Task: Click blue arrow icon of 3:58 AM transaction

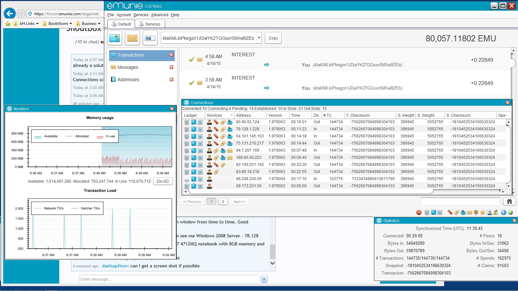Action: [267, 88]
